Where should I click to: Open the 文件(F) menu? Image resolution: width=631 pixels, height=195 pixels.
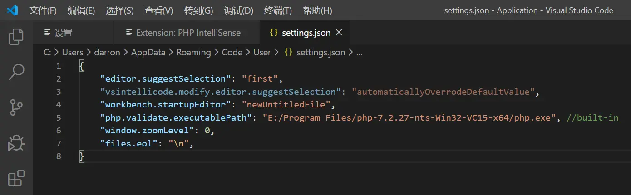[x=43, y=10]
